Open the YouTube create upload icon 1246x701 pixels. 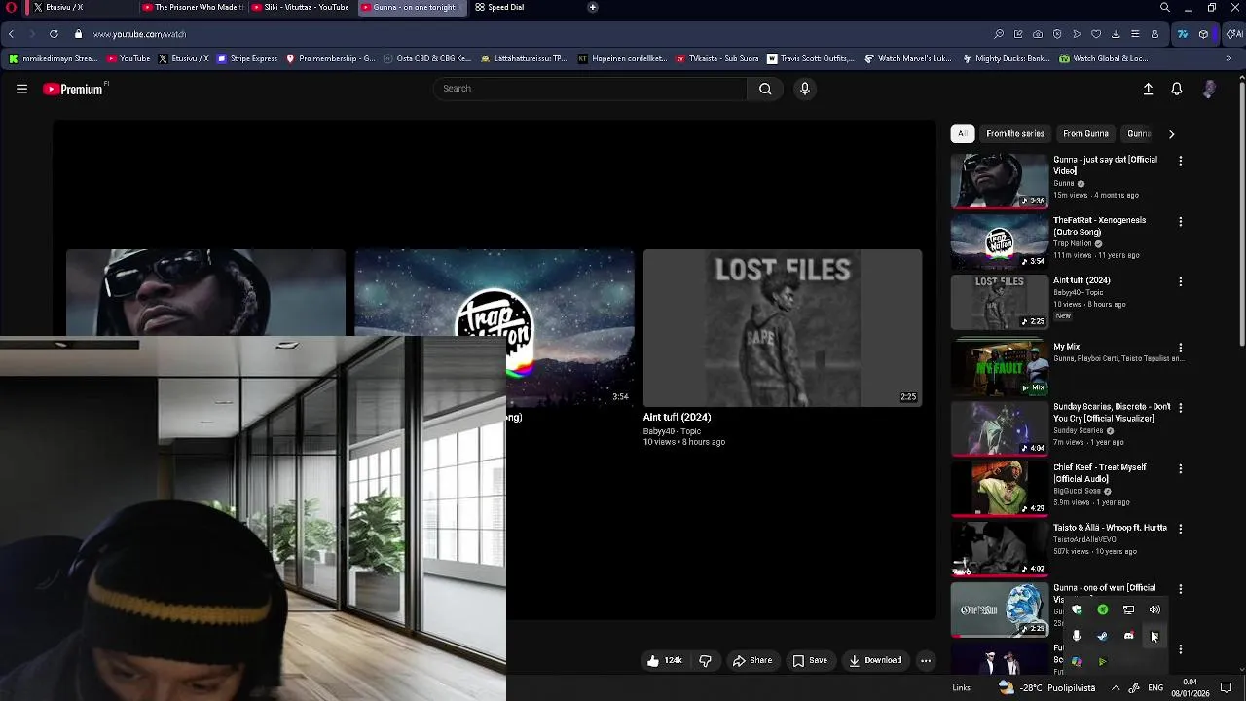point(1148,89)
